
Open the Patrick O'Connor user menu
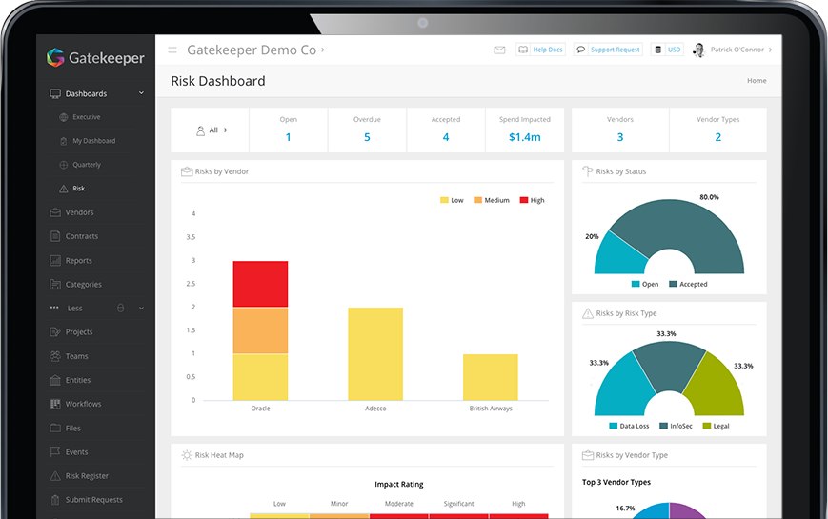[732, 50]
